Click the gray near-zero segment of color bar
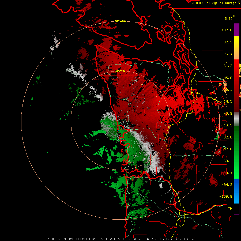 (236, 119)
